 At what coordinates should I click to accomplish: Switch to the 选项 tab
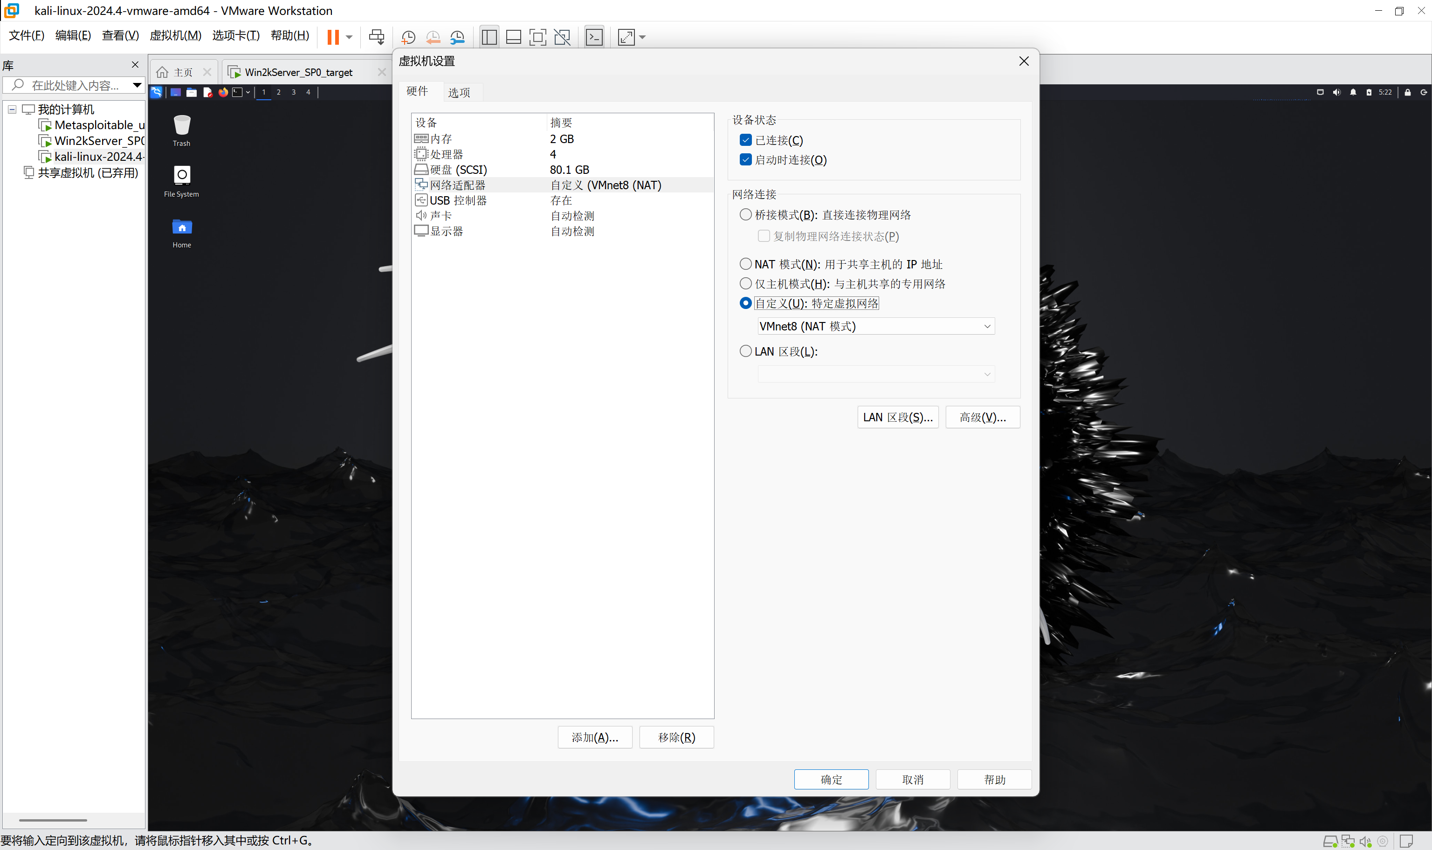(x=459, y=93)
